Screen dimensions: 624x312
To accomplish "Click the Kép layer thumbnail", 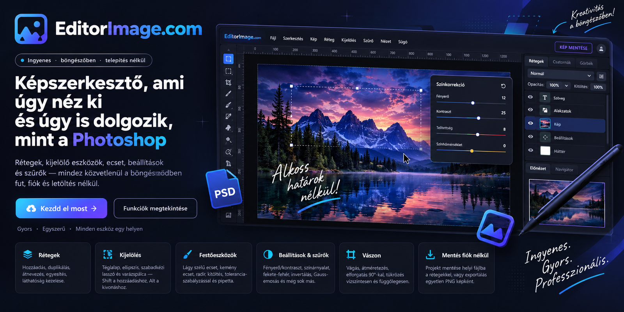I will pos(545,124).
